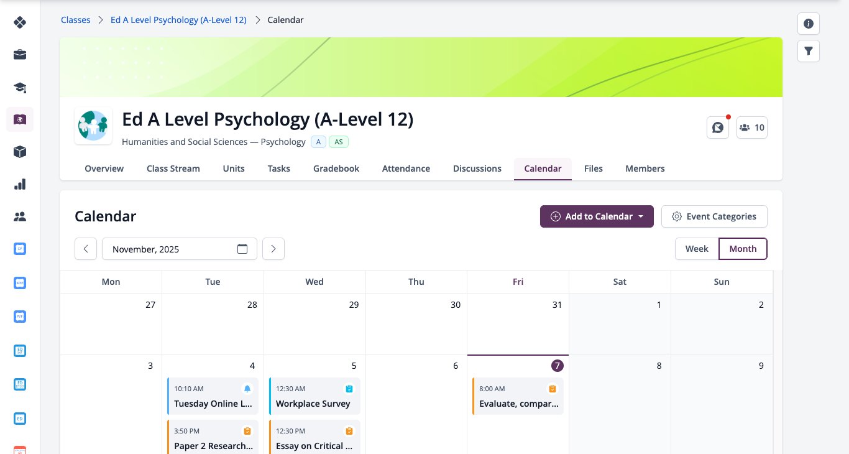Open the Workplace Survey calendar event
Image resolution: width=849 pixels, height=454 pixels.
click(314, 396)
